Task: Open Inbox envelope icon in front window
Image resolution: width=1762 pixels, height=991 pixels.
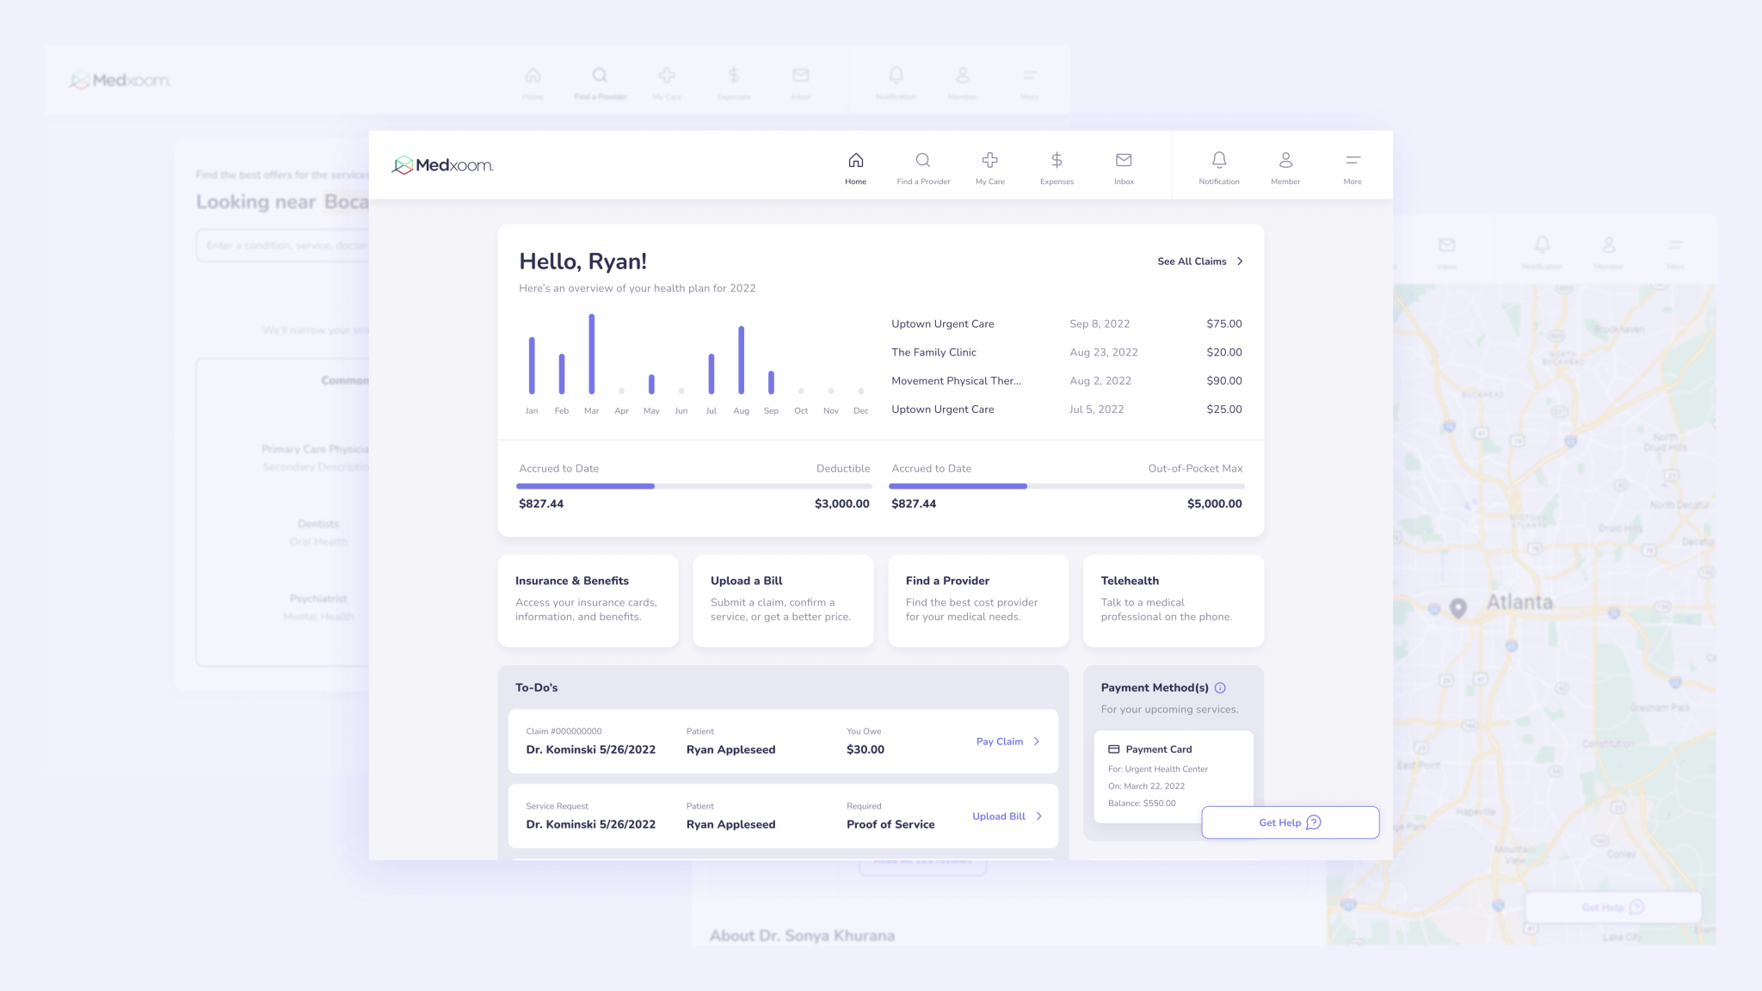Action: [1124, 160]
